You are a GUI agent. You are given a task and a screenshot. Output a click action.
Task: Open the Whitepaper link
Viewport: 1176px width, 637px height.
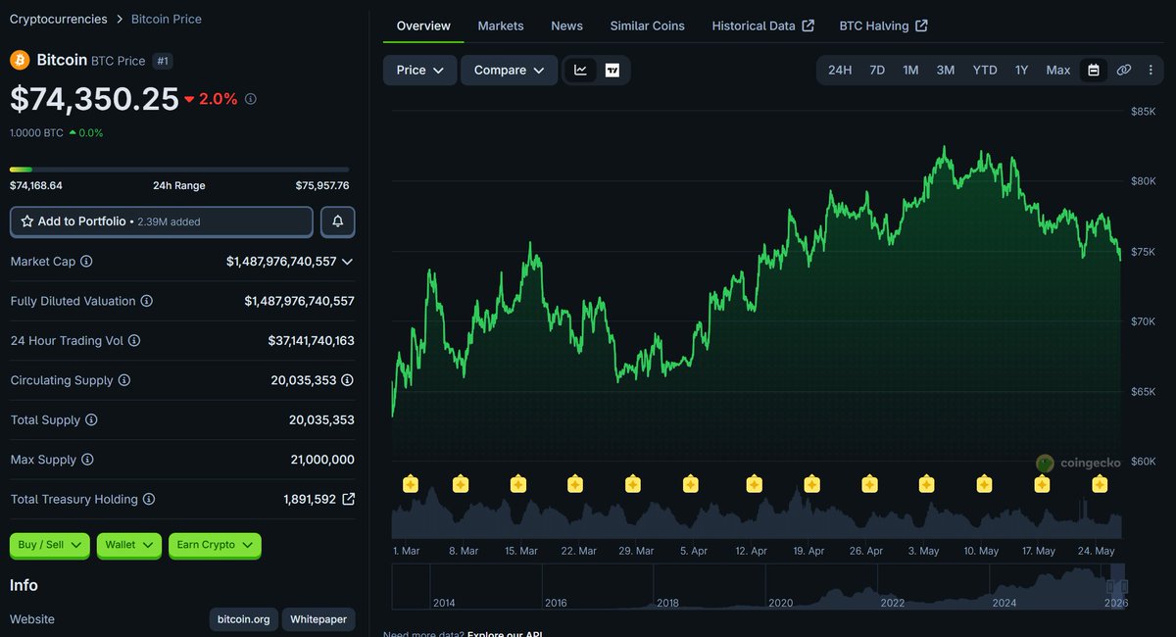click(x=318, y=619)
